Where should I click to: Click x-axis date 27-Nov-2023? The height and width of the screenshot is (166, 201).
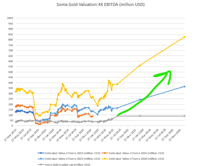point(40,135)
